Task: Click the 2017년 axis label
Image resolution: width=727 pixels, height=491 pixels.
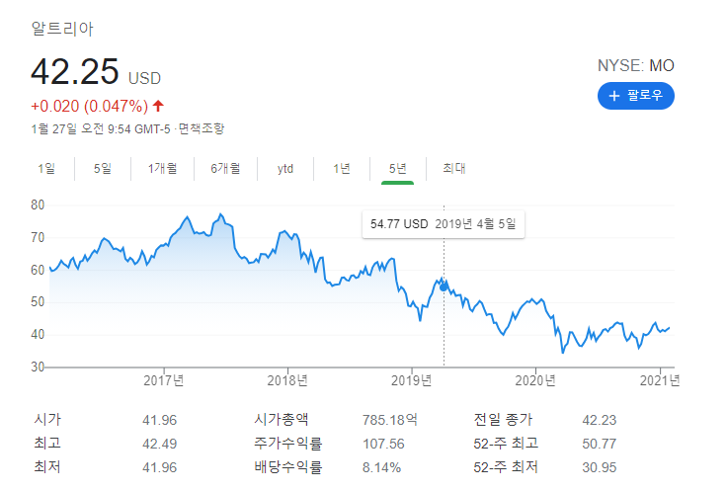Action: pyautogui.click(x=163, y=380)
